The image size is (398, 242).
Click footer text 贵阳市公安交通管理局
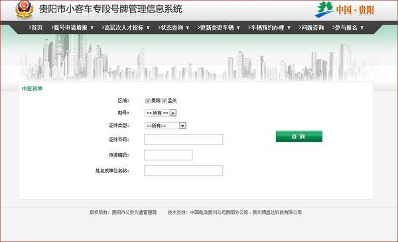click(x=134, y=212)
